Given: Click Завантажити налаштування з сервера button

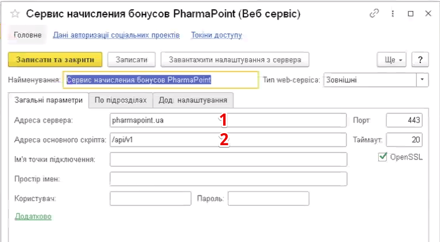Looking at the screenshot, I should click(x=235, y=59).
